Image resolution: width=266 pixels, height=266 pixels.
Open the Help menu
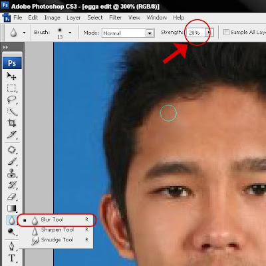click(179, 18)
